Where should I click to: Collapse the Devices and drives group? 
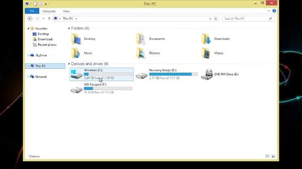tap(69, 64)
